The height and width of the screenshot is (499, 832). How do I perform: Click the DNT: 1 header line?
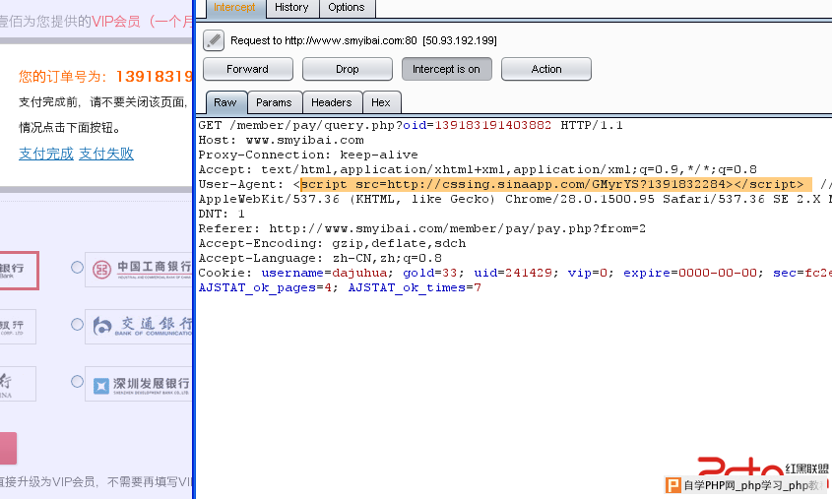(222, 214)
